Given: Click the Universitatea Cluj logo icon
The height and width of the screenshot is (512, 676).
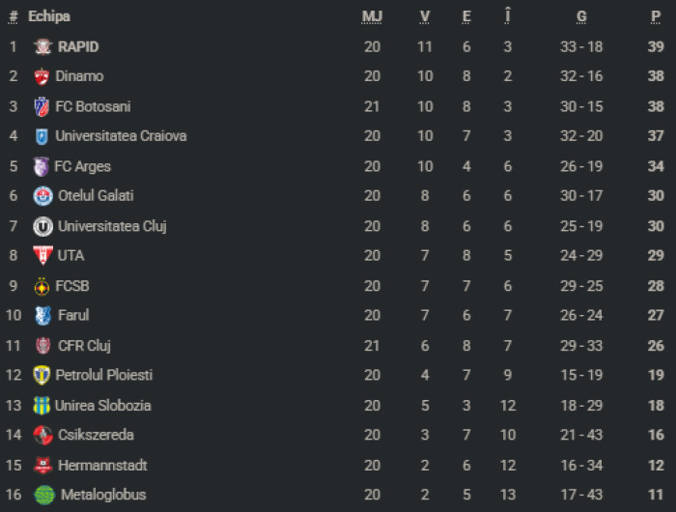Looking at the screenshot, I should (x=42, y=226).
